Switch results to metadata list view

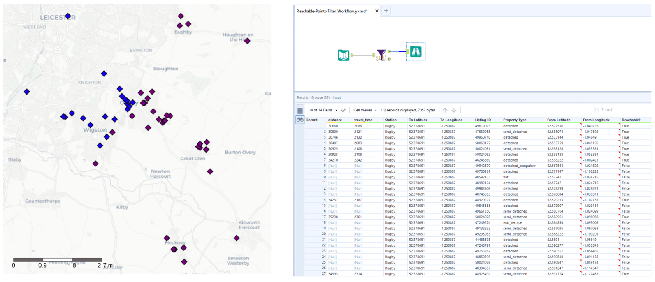[300, 111]
